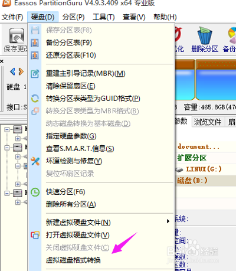View 查看S.M.A.R.T.信息(S)
This screenshot has width=236, height=271.
[80, 149]
